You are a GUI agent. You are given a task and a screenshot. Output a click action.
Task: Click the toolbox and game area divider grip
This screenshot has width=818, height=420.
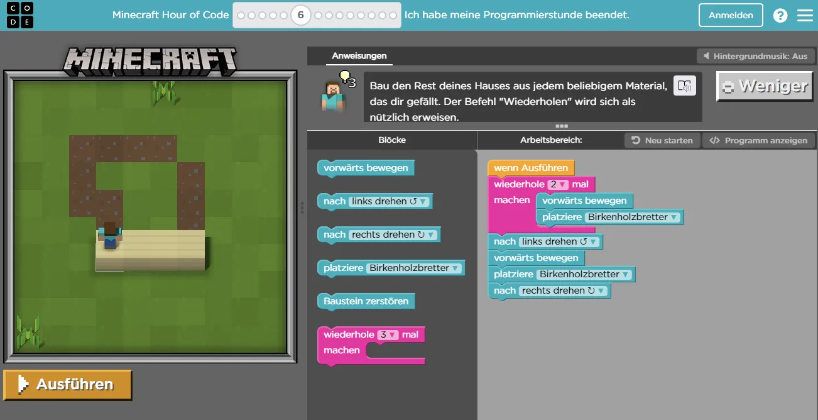(302, 207)
